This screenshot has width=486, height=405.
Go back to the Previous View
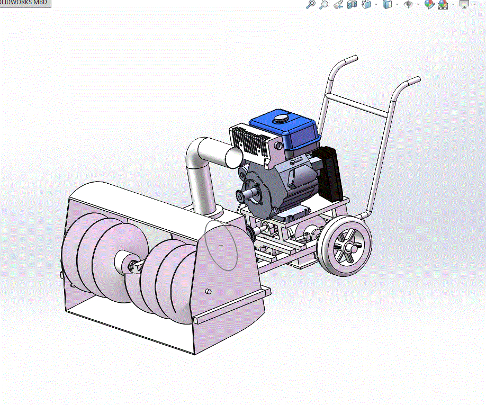pyautogui.click(x=338, y=4)
